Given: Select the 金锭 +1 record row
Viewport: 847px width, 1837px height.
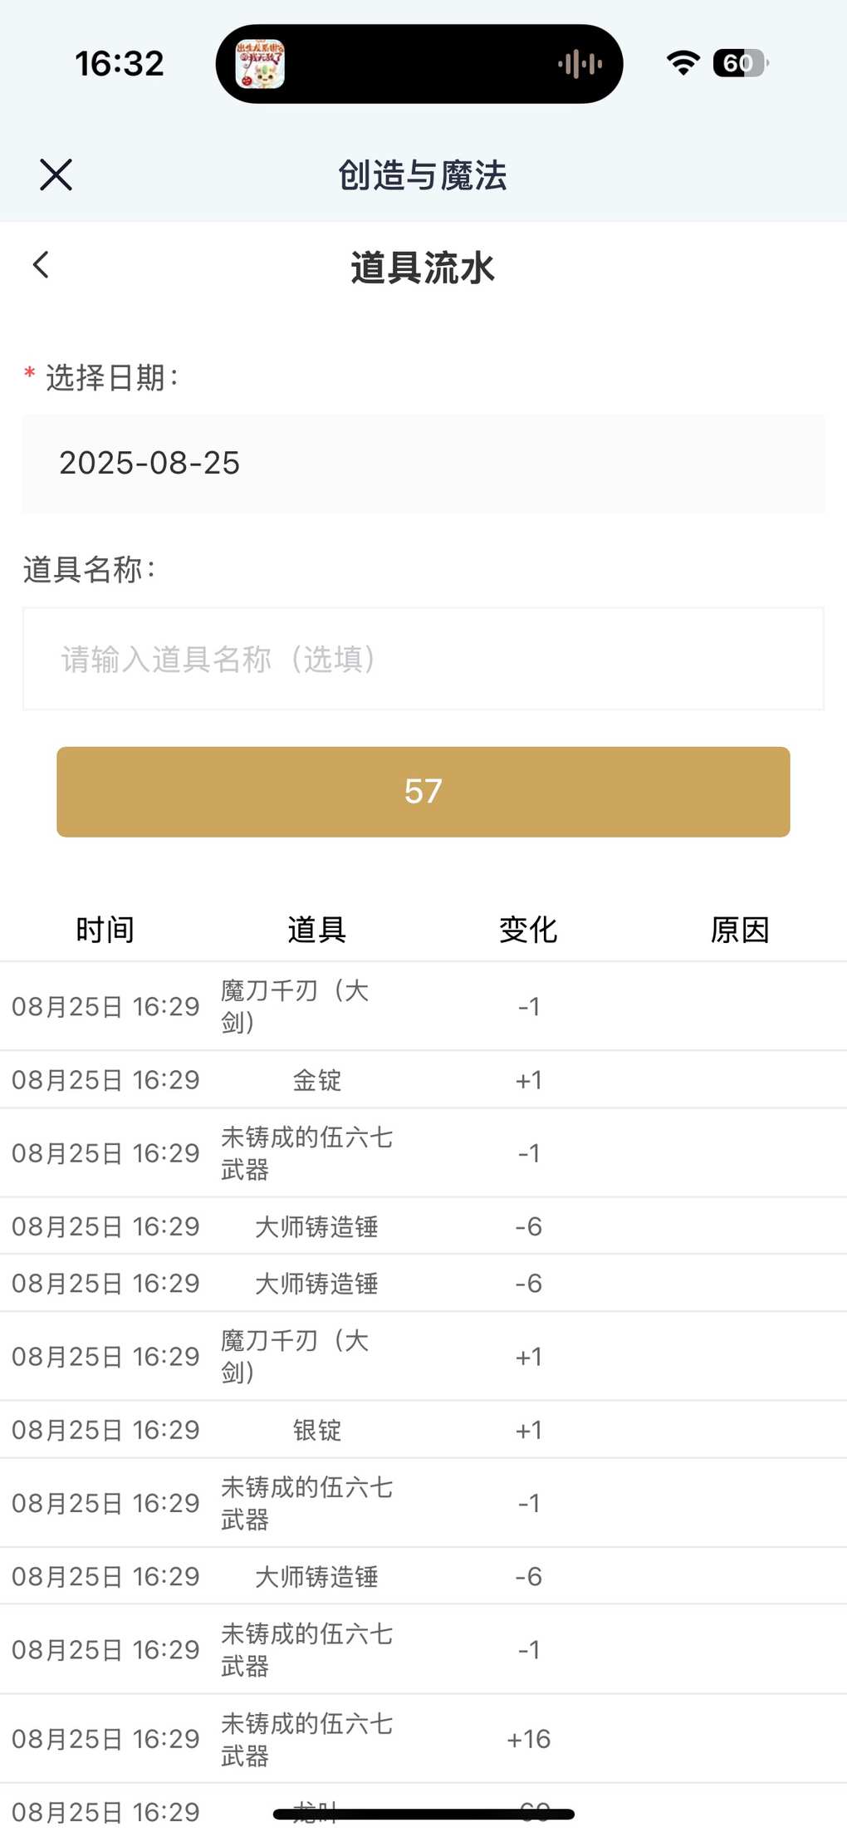Looking at the screenshot, I should click(423, 1079).
